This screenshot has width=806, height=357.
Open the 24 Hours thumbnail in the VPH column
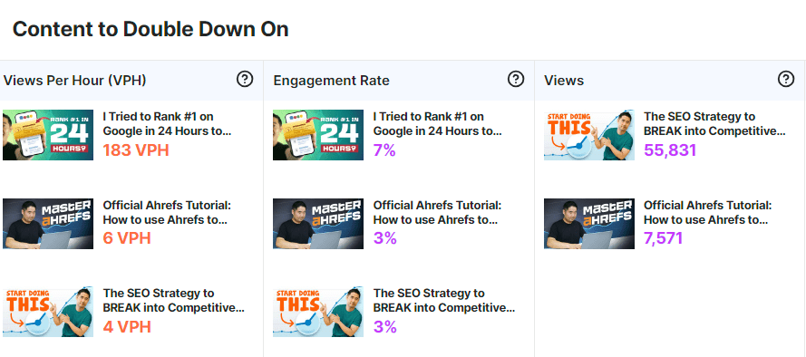pyautogui.click(x=48, y=135)
